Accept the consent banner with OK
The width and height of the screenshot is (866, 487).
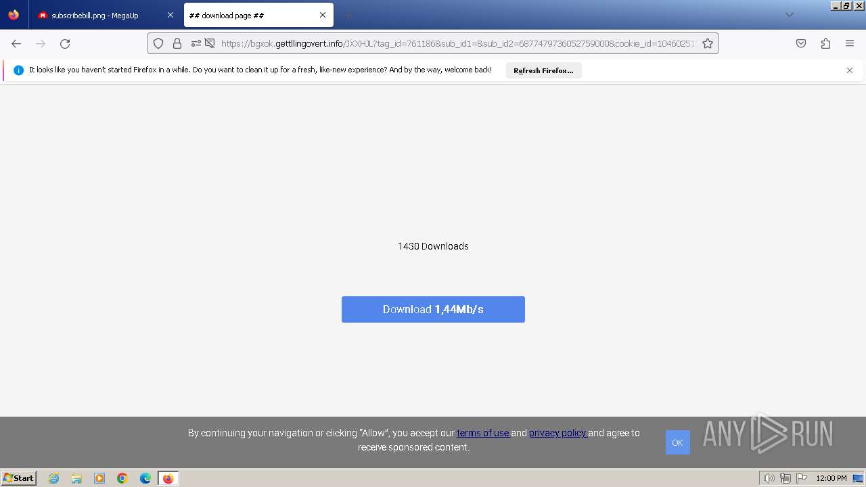point(677,442)
